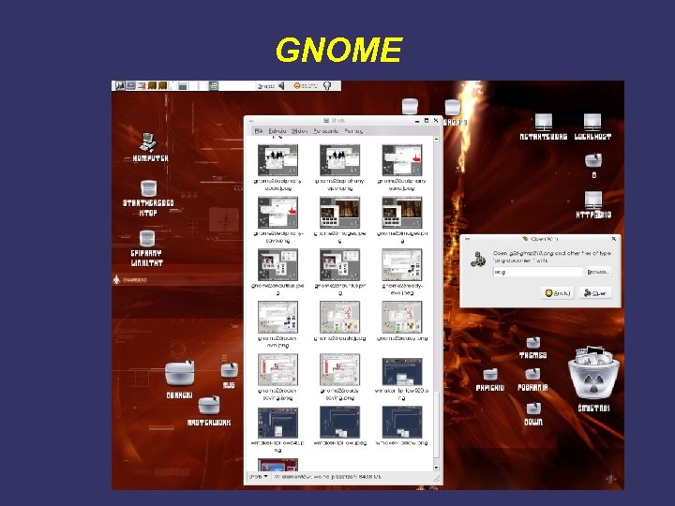The image size is (675, 506).
Task: Expand the folder location dropdown in the status bar
Action: (259, 477)
